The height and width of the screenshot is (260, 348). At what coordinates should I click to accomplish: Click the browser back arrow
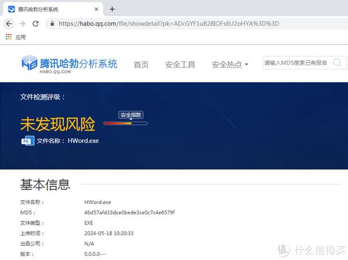[x=9, y=24]
